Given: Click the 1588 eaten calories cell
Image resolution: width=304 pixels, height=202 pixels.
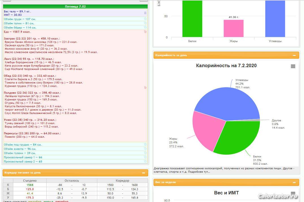Looking at the screenshot, I should point(30,185).
